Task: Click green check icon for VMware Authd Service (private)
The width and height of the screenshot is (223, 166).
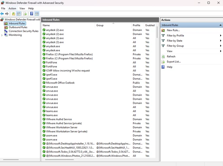Action: click(44, 123)
